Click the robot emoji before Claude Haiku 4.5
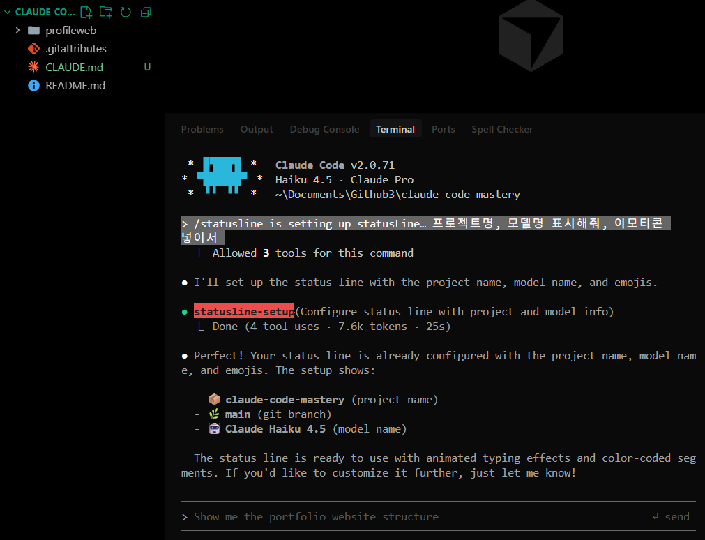Viewport: 705px width, 540px height. 215,428
